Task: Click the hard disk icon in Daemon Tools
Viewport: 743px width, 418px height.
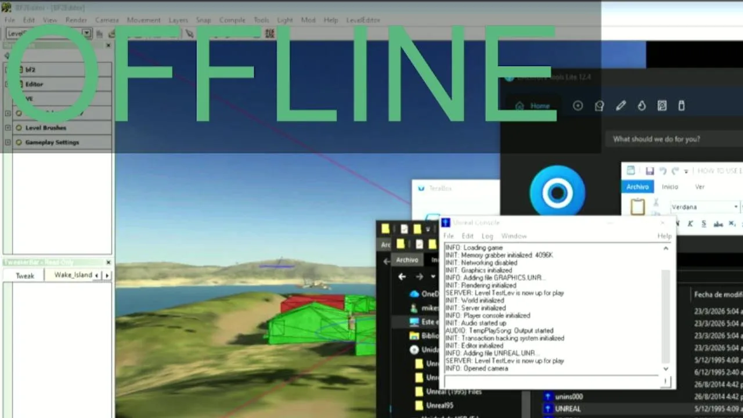Action: (662, 106)
